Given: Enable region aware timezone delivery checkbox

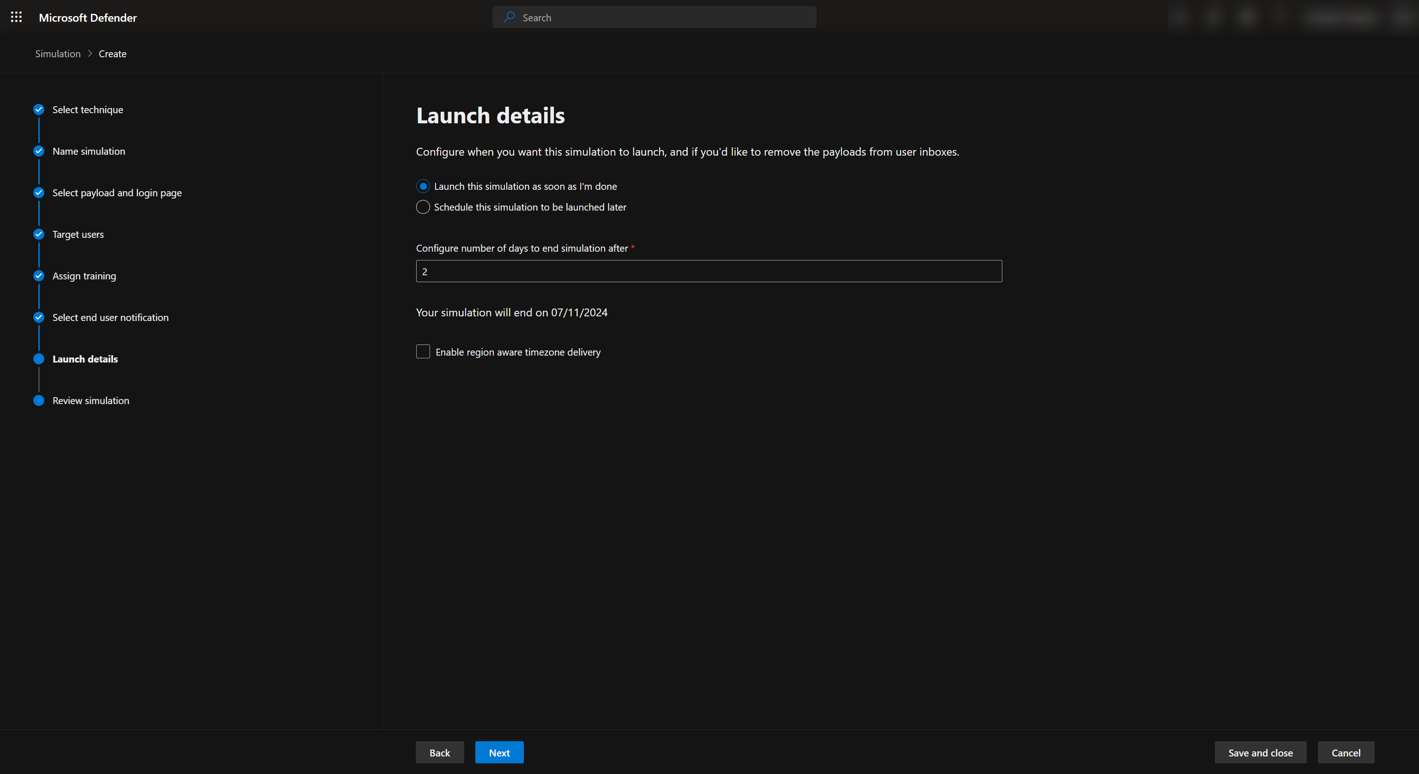Looking at the screenshot, I should (x=423, y=351).
